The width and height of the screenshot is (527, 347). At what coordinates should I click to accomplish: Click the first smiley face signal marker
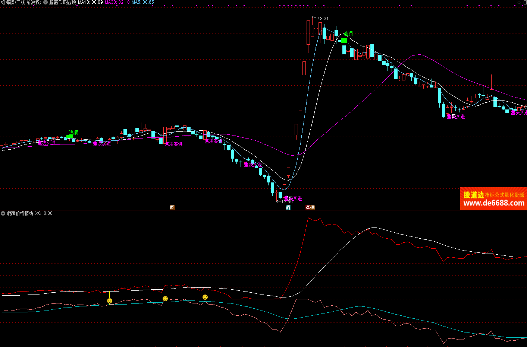tap(110, 301)
